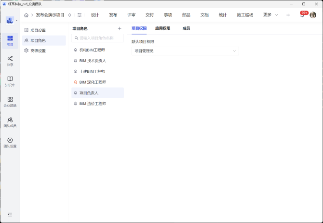The height and width of the screenshot is (223, 323).
Task: Click the filter settings icon beside project name
Action: tap(80, 15)
